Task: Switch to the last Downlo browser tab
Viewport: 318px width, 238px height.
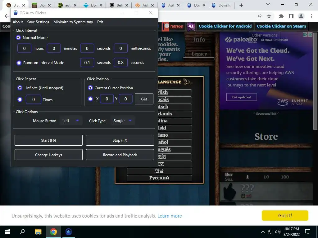Action: point(222,5)
